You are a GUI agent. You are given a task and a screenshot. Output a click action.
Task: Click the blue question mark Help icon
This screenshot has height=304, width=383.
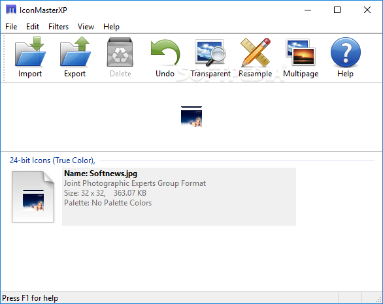click(x=345, y=52)
